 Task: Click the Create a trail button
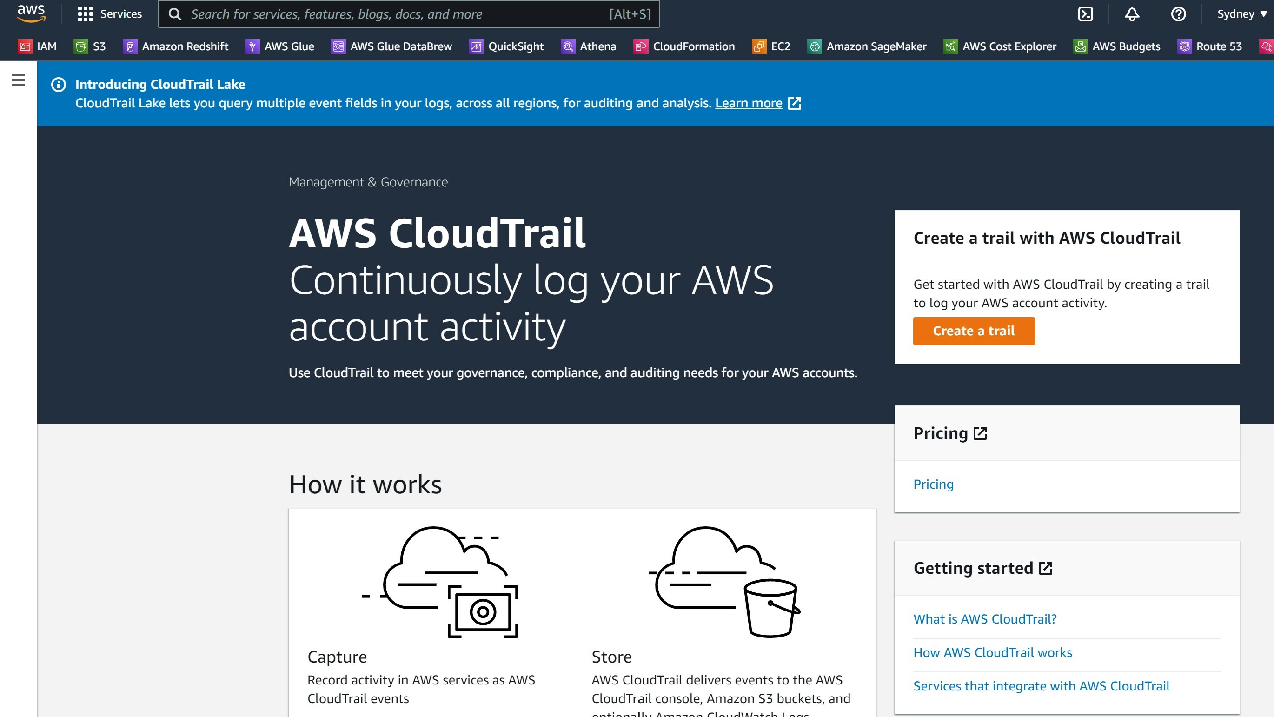coord(973,331)
